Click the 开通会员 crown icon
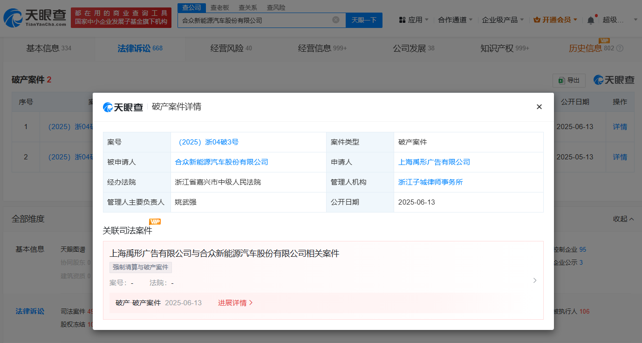This screenshot has width=642, height=343. point(537,20)
